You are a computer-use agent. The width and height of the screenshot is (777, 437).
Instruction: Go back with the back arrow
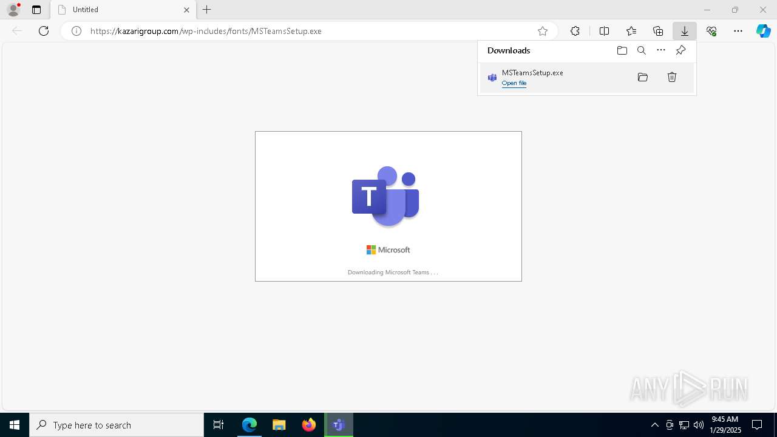point(17,31)
